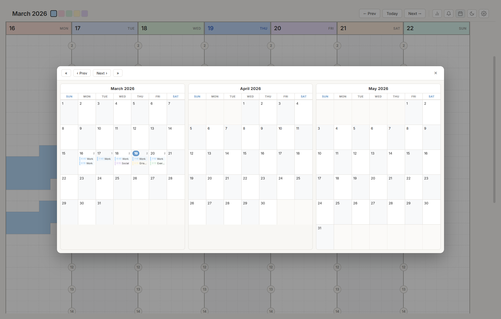The image size is (501, 319).
Task: Jump forward one year using the » control
Action: tap(118, 73)
